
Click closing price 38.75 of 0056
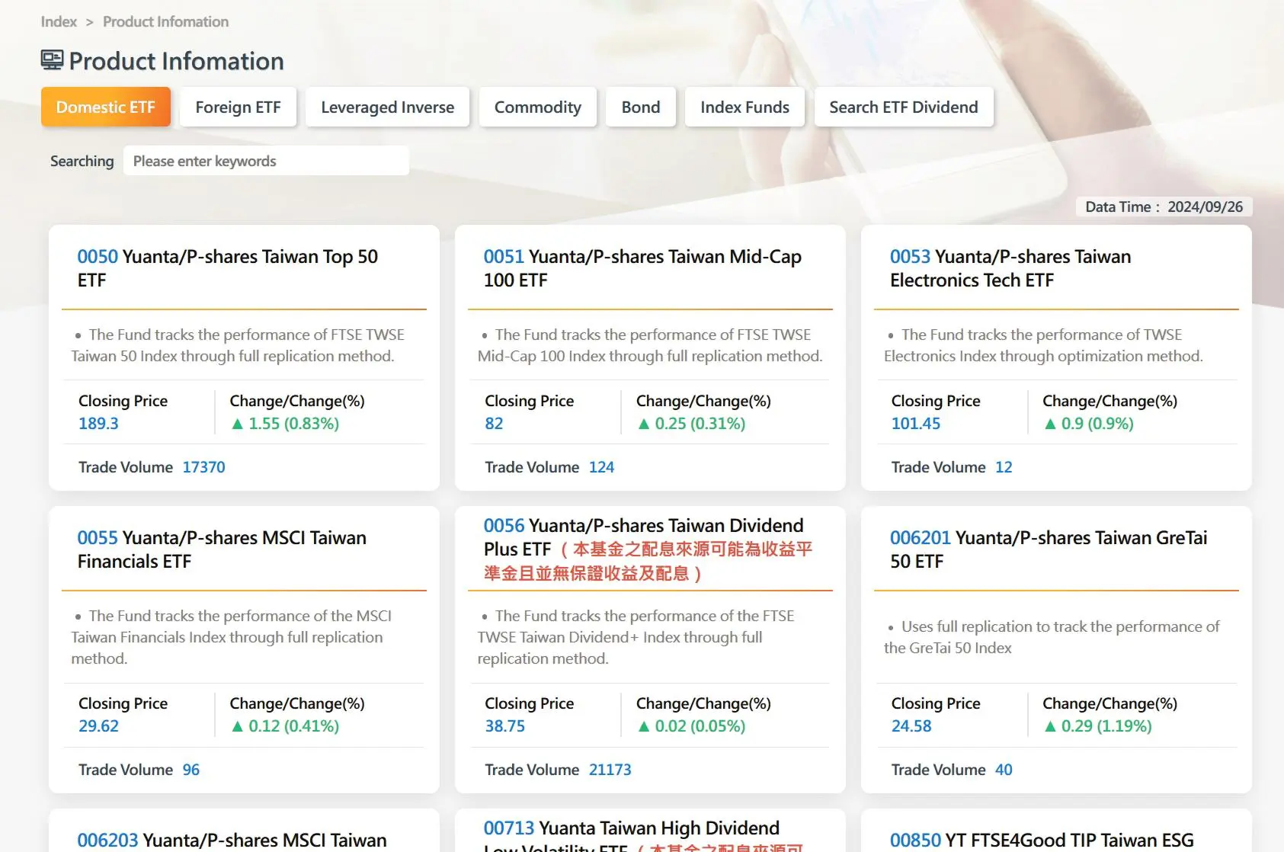504,726
